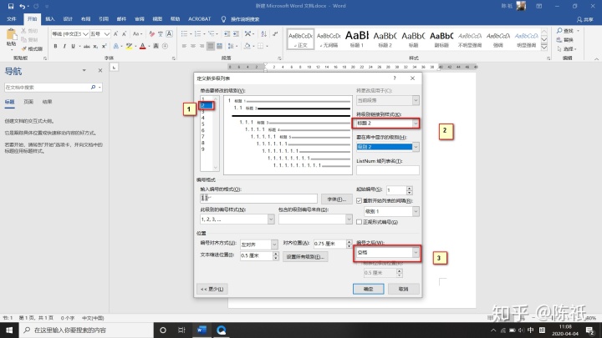Expand the Styles gallery more arrow
602x338 pixels.
544,47
